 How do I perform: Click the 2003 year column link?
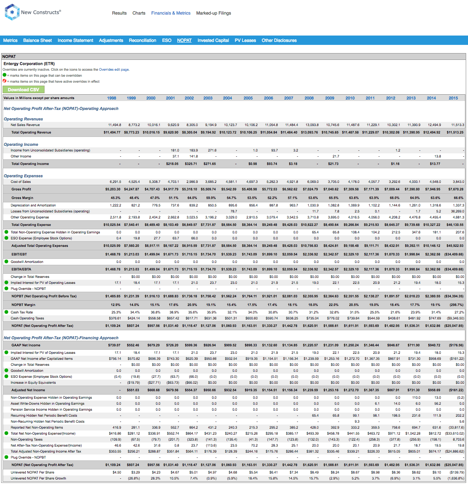click(x=208, y=98)
